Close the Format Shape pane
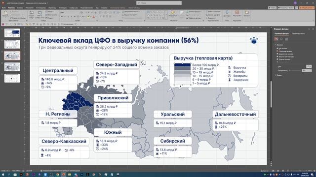The height and width of the screenshot is (177, 316). [x=313, y=29]
